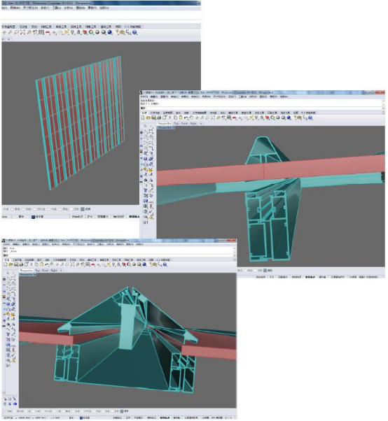Click New file icon in middle-right Rhino window

(x=143, y=117)
